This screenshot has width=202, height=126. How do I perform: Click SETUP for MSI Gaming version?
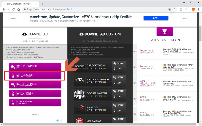point(119,119)
